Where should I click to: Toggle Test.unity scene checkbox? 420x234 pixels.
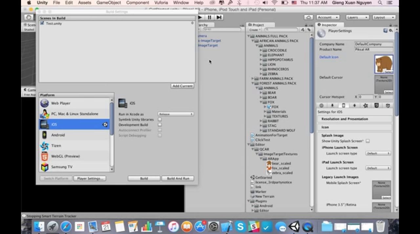42,23
